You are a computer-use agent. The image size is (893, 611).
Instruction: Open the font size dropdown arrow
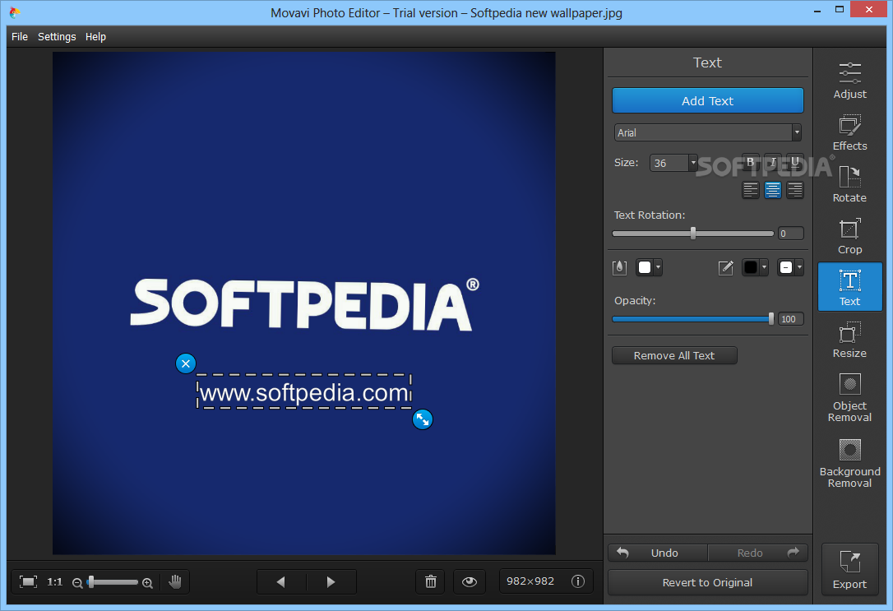point(693,163)
